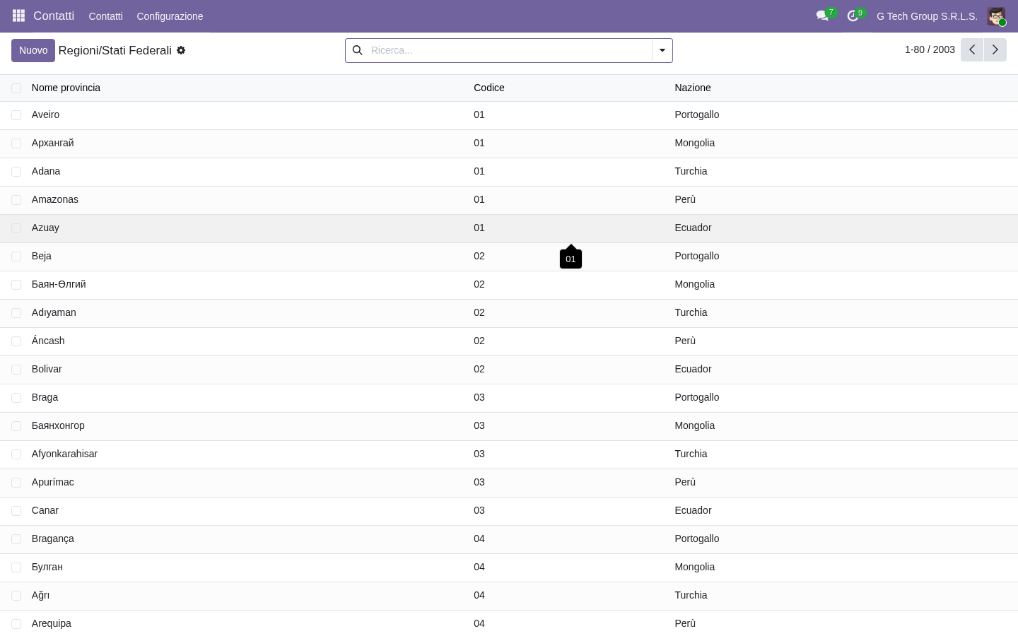Open the Áncash record
Screen dimensions: 1018x636
click(x=48, y=341)
